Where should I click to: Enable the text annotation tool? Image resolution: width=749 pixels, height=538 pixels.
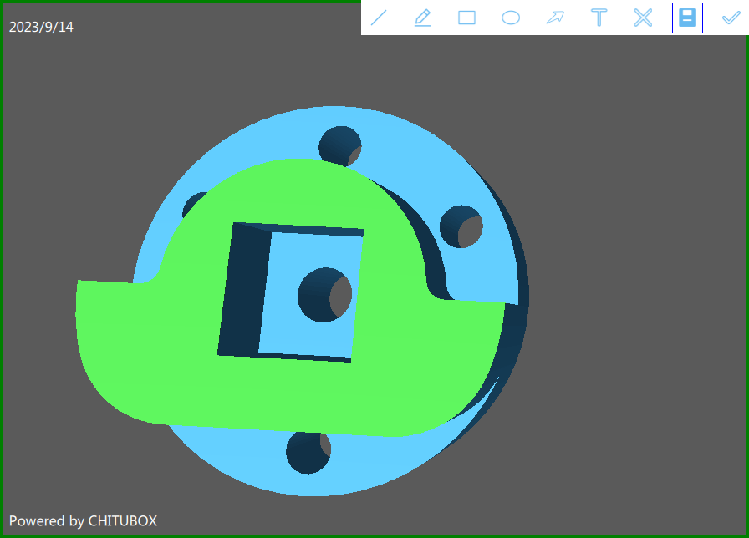[599, 18]
